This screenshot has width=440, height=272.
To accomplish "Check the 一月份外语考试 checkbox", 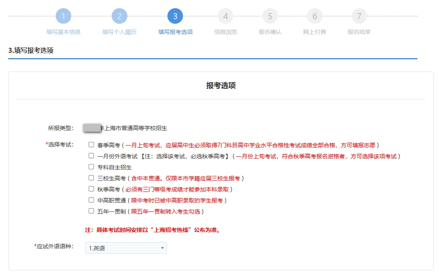I will [x=91, y=155].
